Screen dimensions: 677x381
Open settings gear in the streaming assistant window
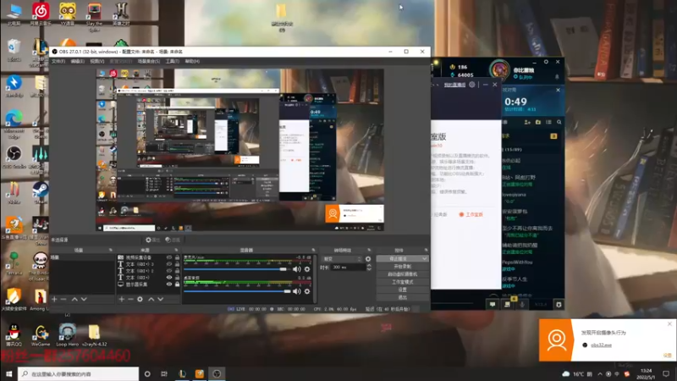(472, 85)
